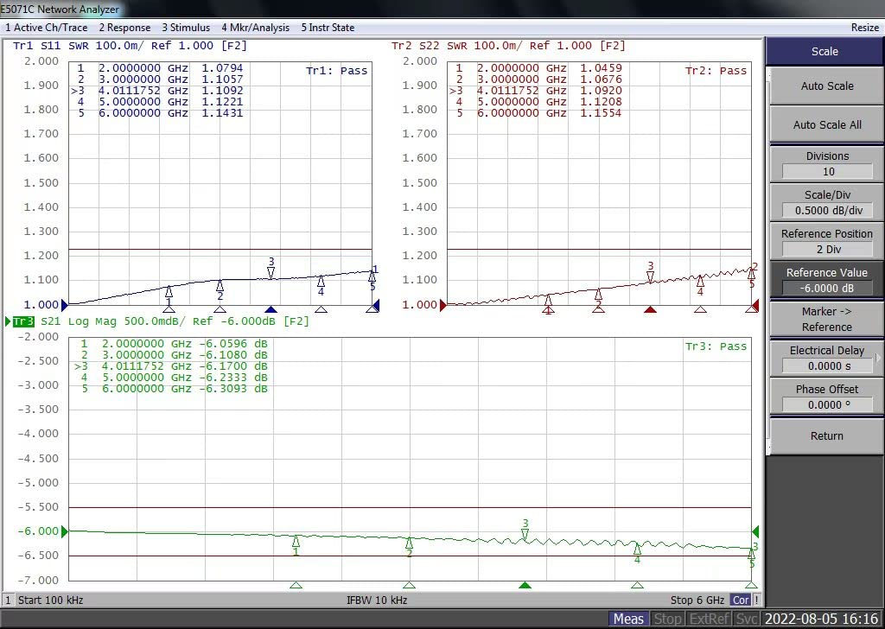Click the ExtRef status indicator

708,619
